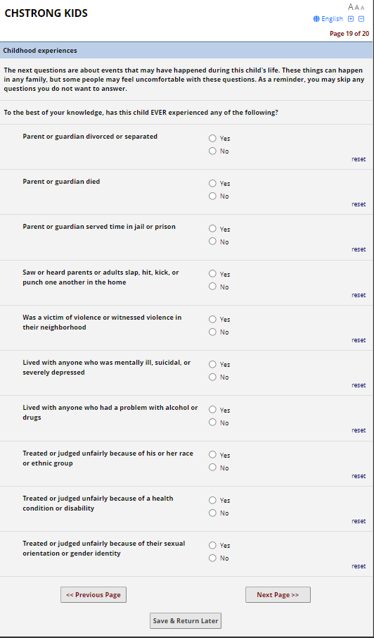Expand all with the plus box icon

(x=352, y=19)
